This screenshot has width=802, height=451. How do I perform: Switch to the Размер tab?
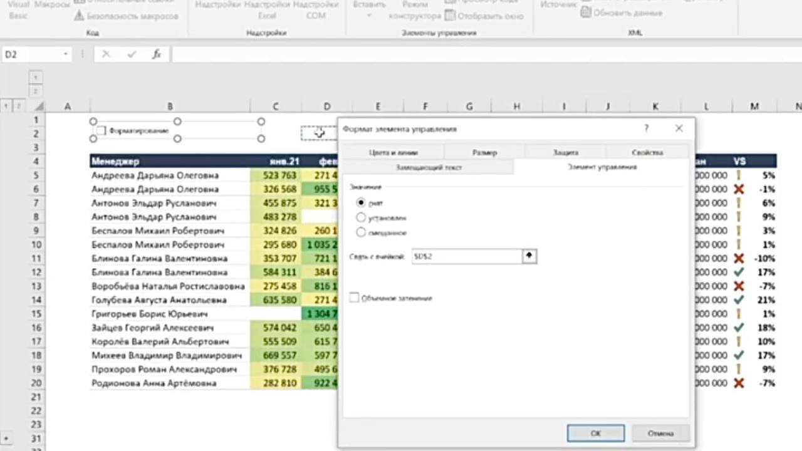[484, 152]
